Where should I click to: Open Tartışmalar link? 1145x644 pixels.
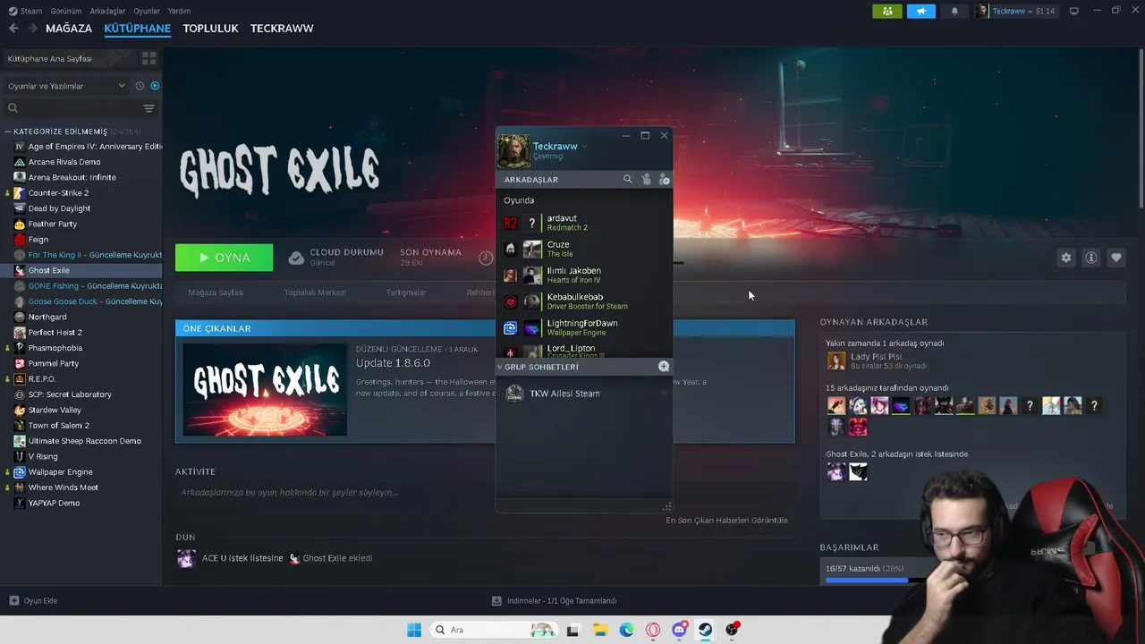coord(406,292)
